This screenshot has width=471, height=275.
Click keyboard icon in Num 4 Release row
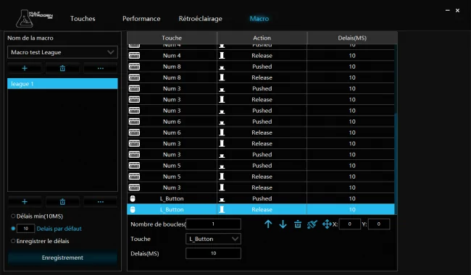pyautogui.click(x=134, y=56)
